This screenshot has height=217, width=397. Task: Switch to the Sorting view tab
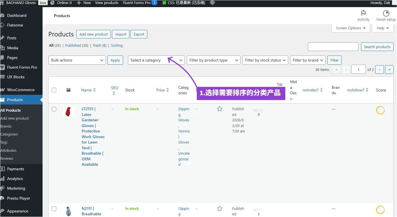pyautogui.click(x=117, y=45)
